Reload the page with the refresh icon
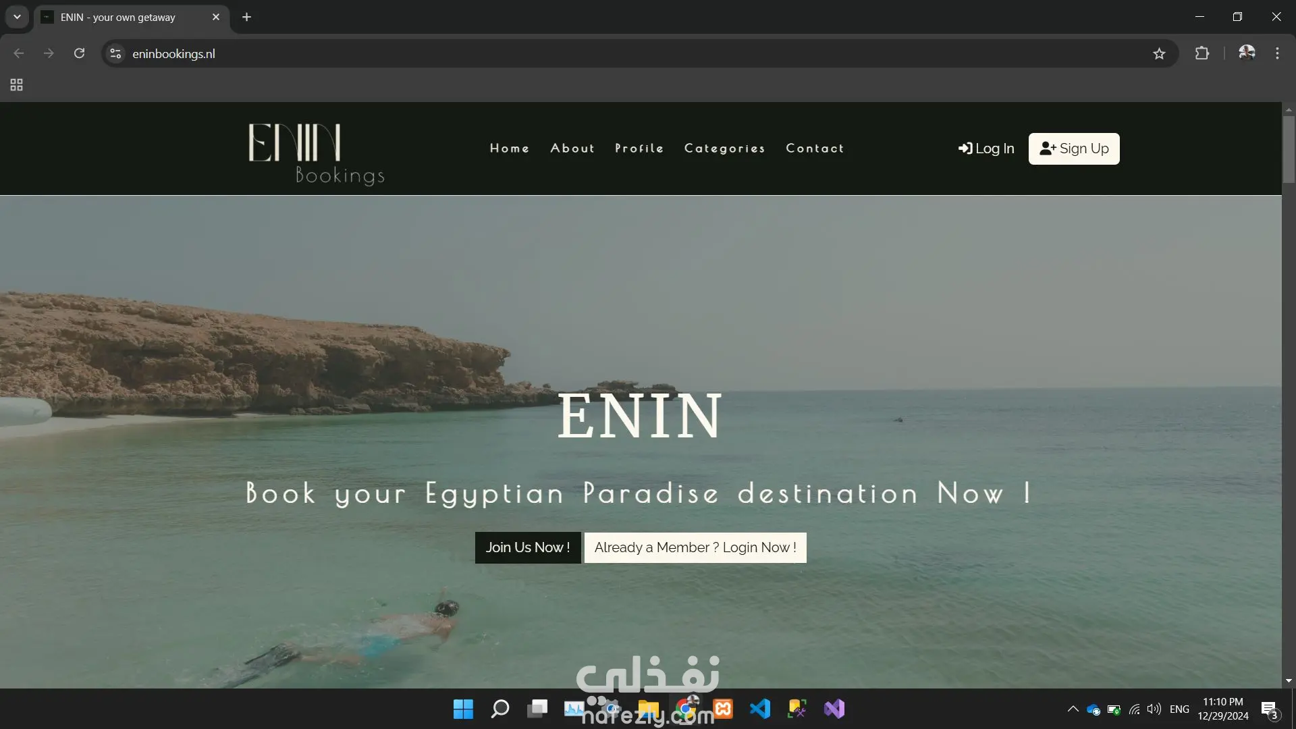The height and width of the screenshot is (729, 1296). [79, 53]
